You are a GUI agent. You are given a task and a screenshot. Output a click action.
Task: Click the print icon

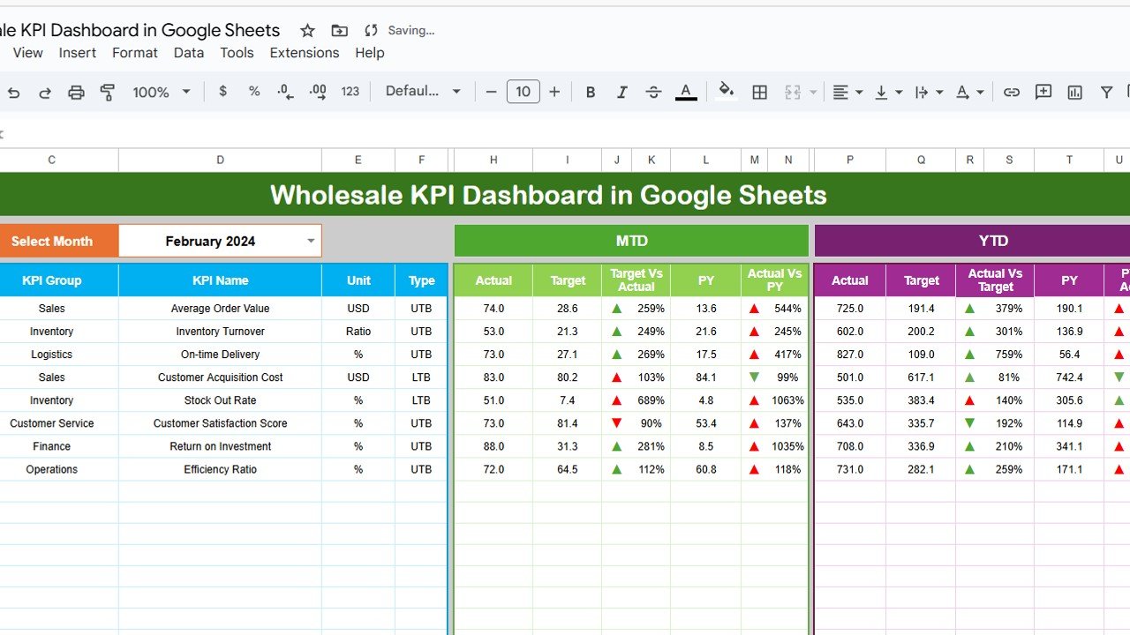pyautogui.click(x=77, y=92)
